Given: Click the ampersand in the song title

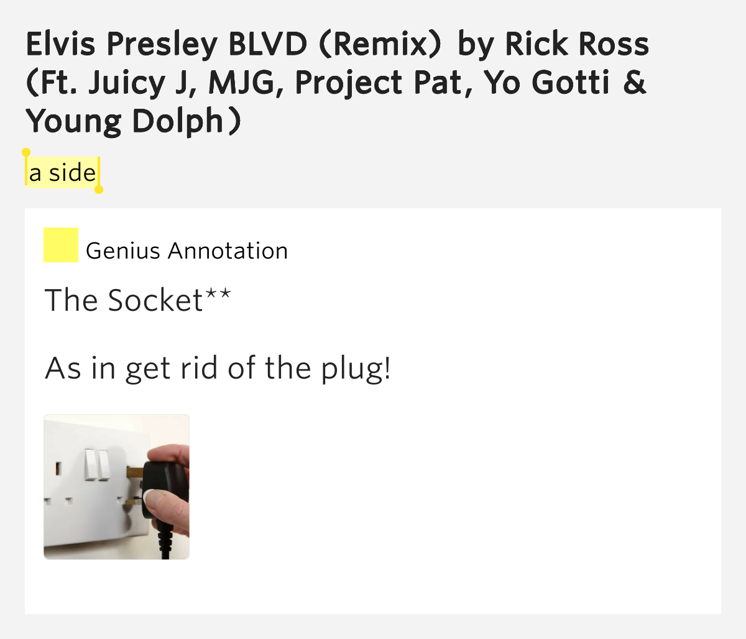Looking at the screenshot, I should [633, 83].
